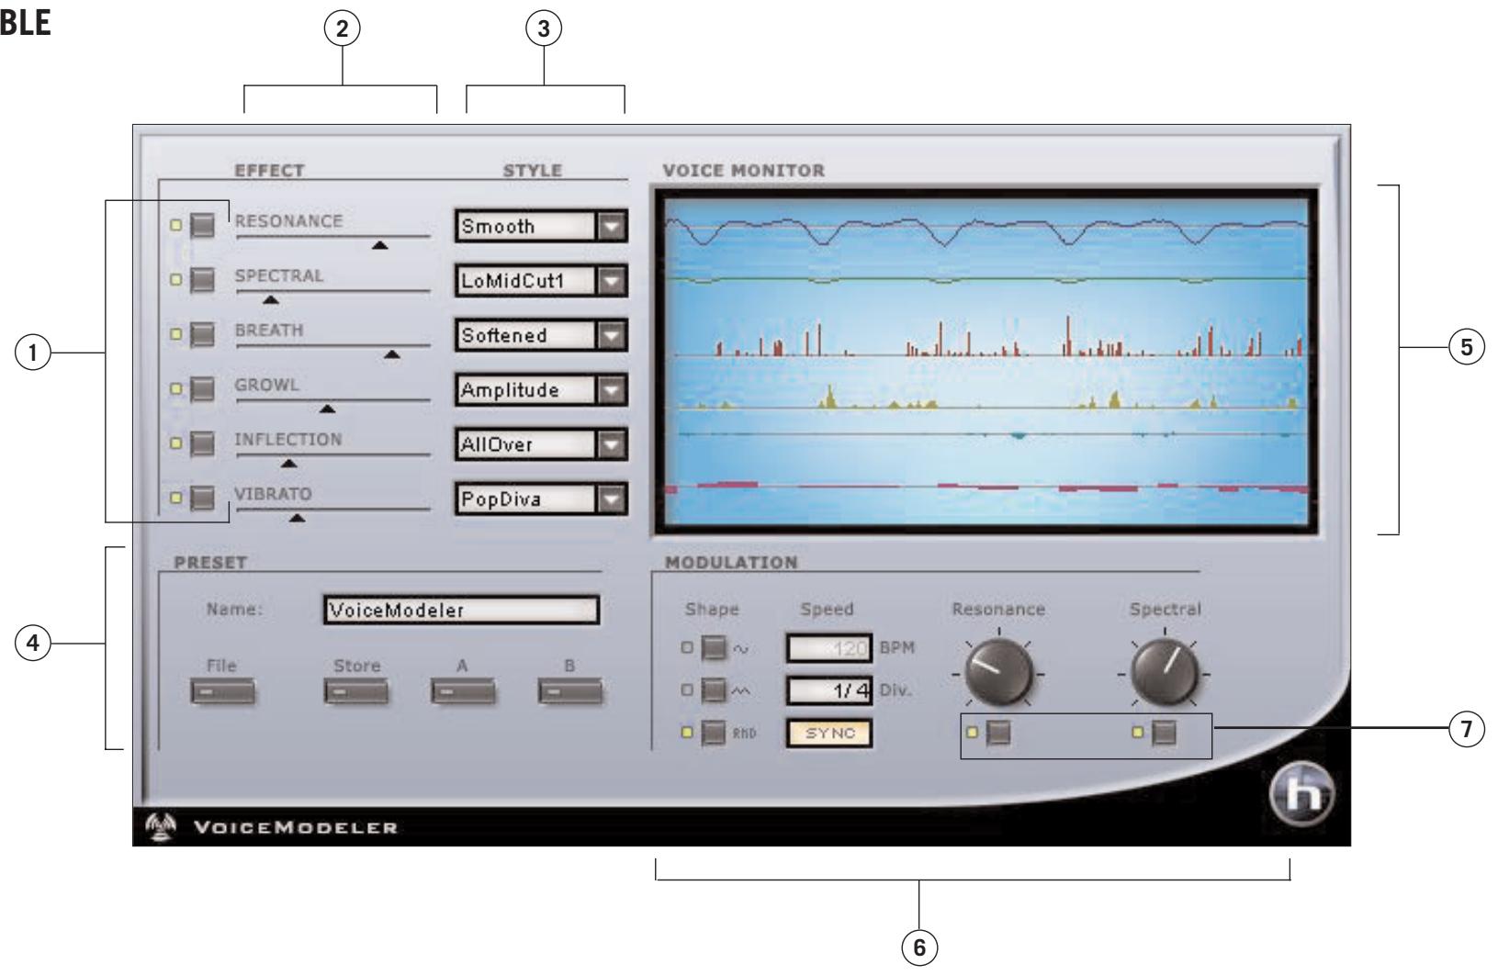
Task: Toggle the VIBRATO effect on/off button
Action: tap(202, 498)
